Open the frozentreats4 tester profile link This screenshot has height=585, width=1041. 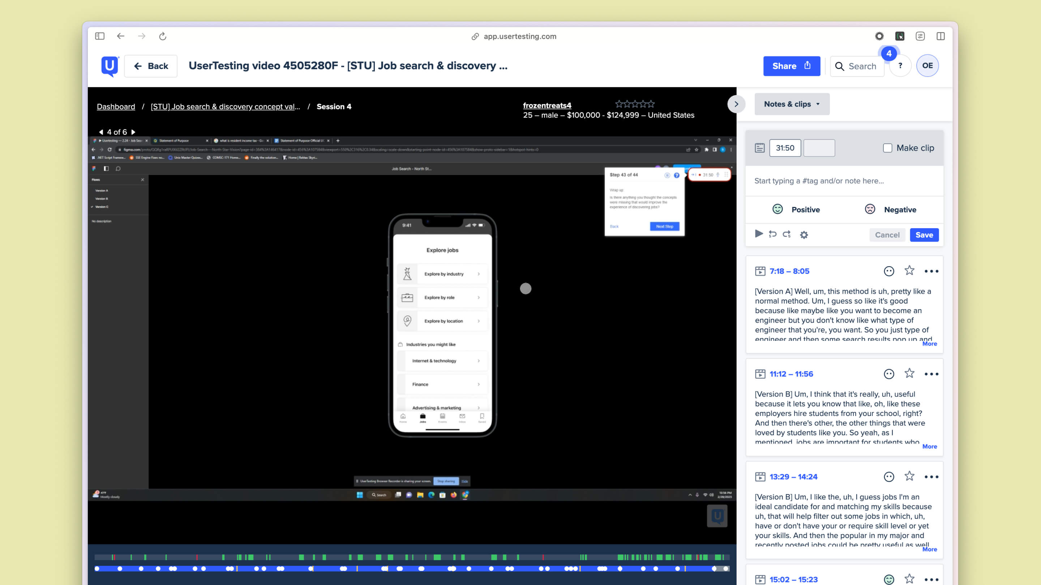(547, 105)
